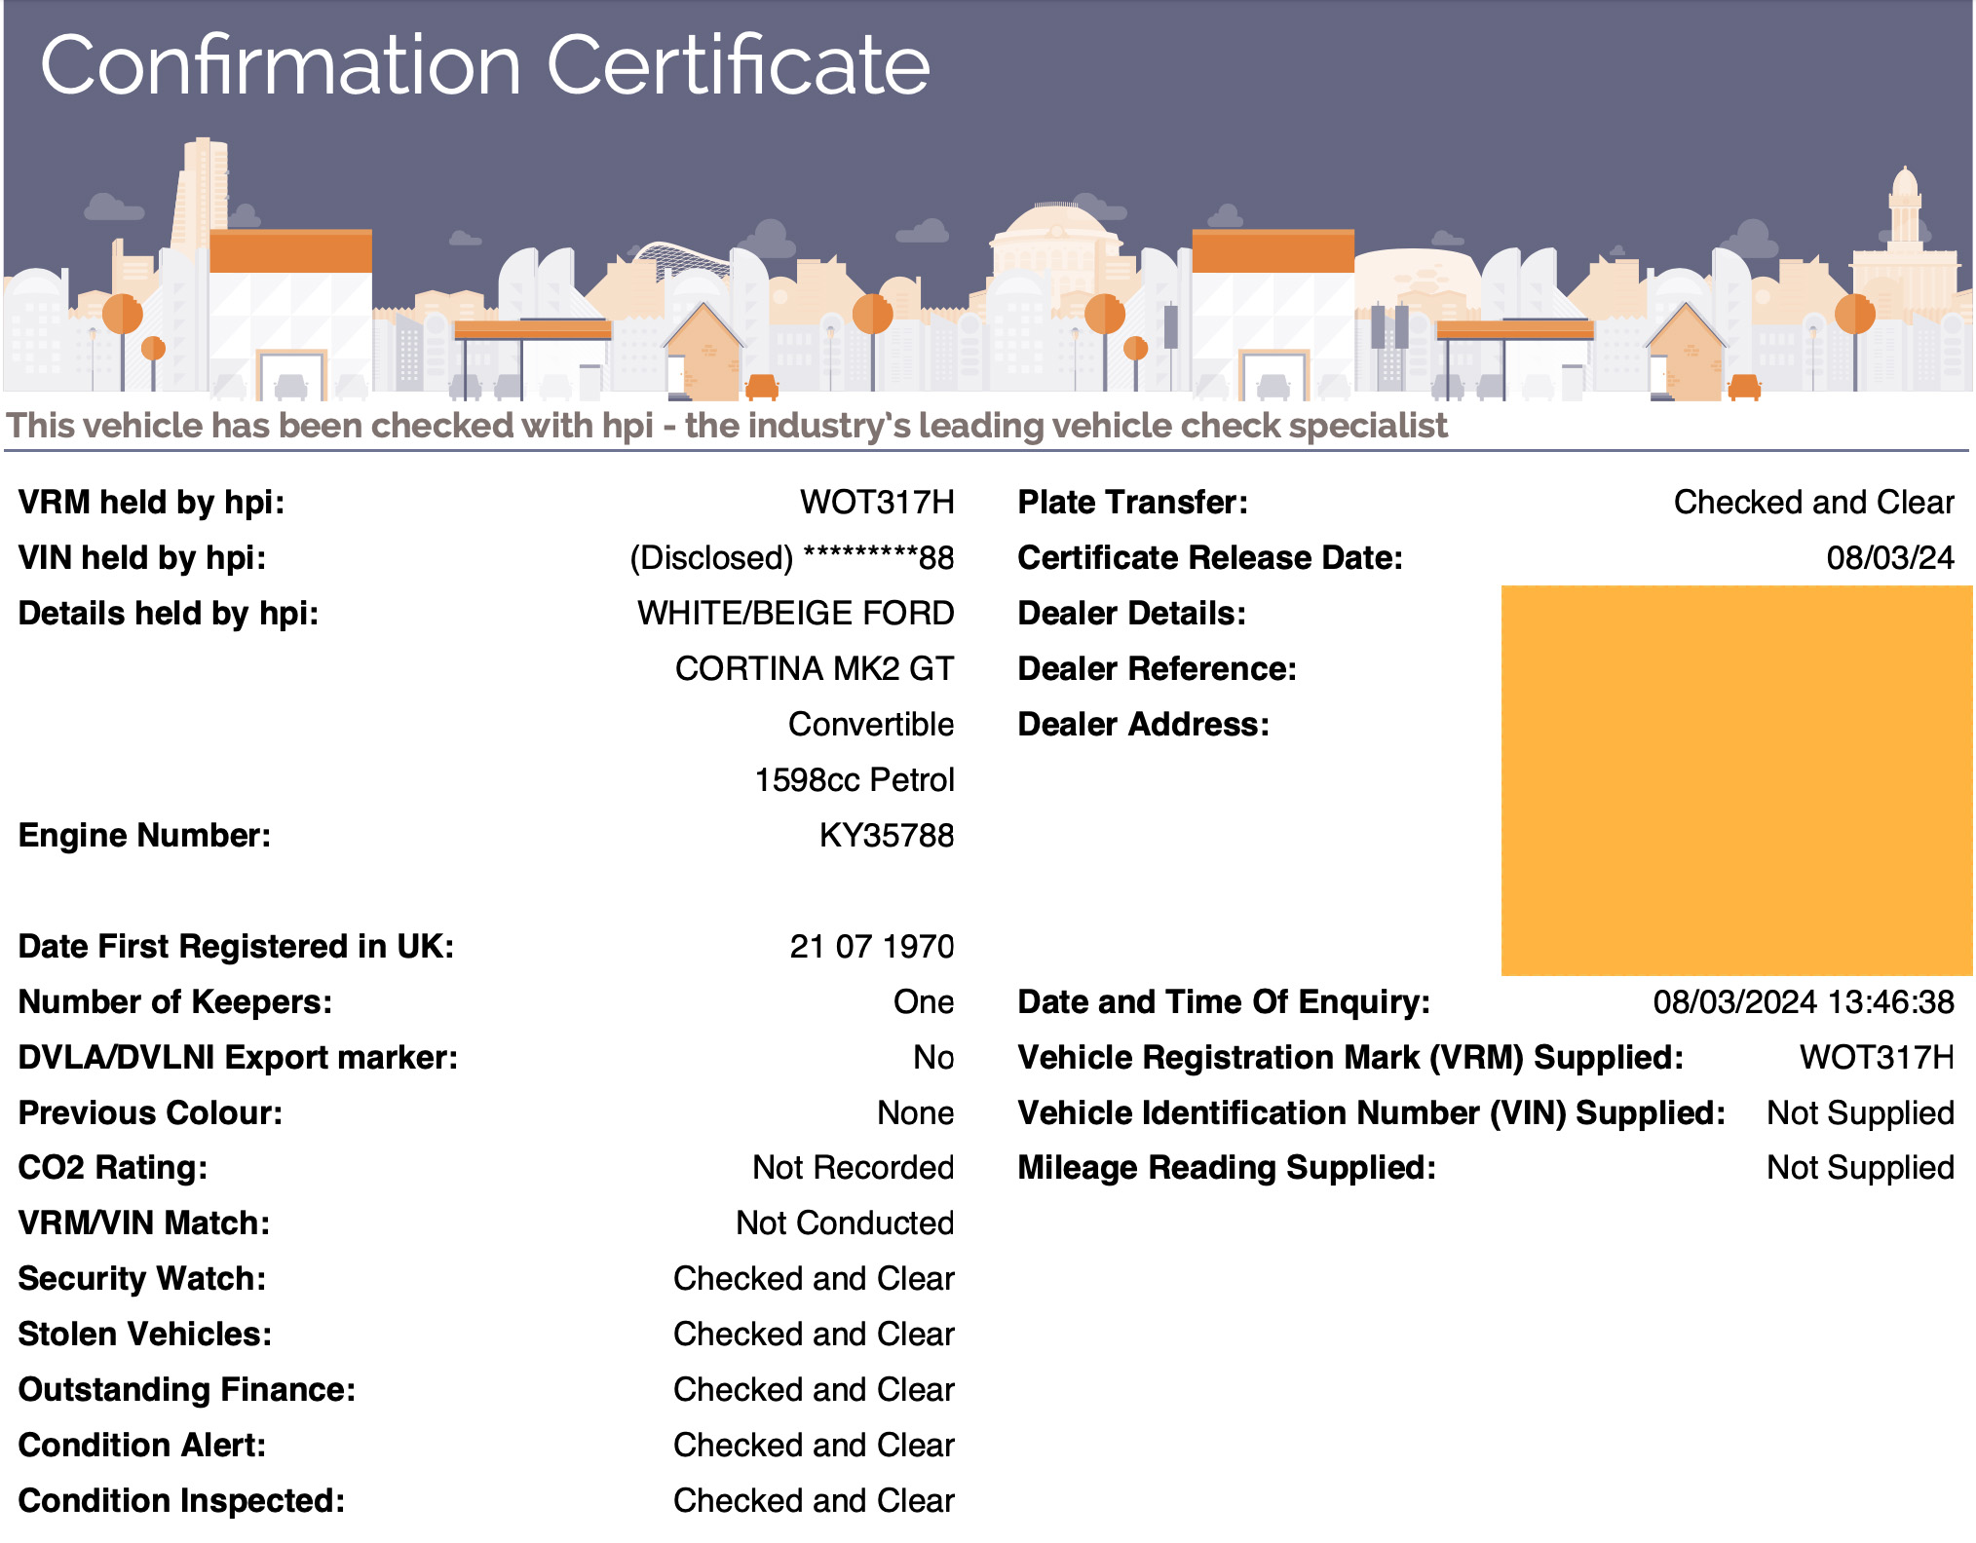Click the hpi vehicle check specialist tagline
The image size is (1976, 1543).
click(727, 426)
